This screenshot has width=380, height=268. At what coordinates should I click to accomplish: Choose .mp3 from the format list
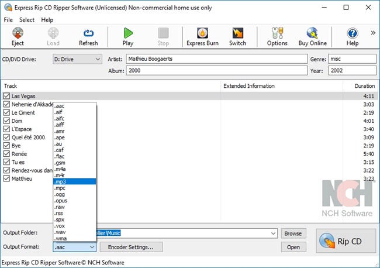(x=74, y=181)
